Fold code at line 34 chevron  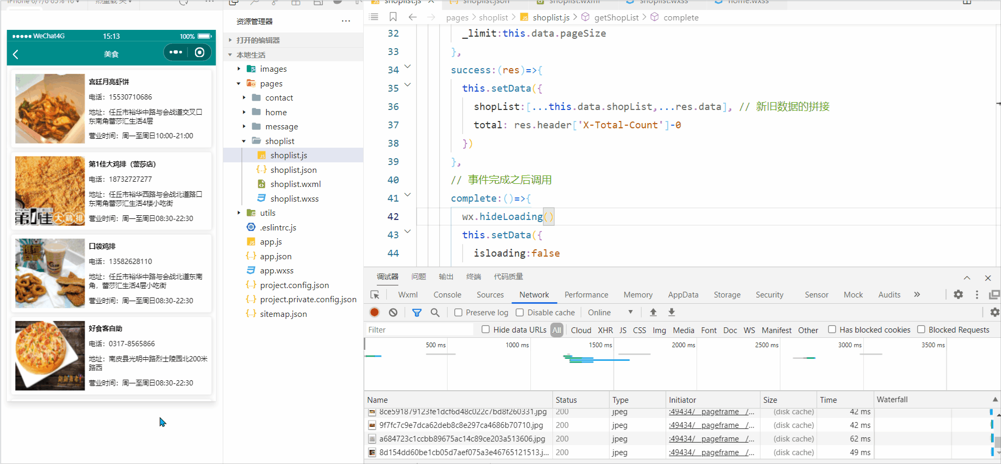(408, 67)
